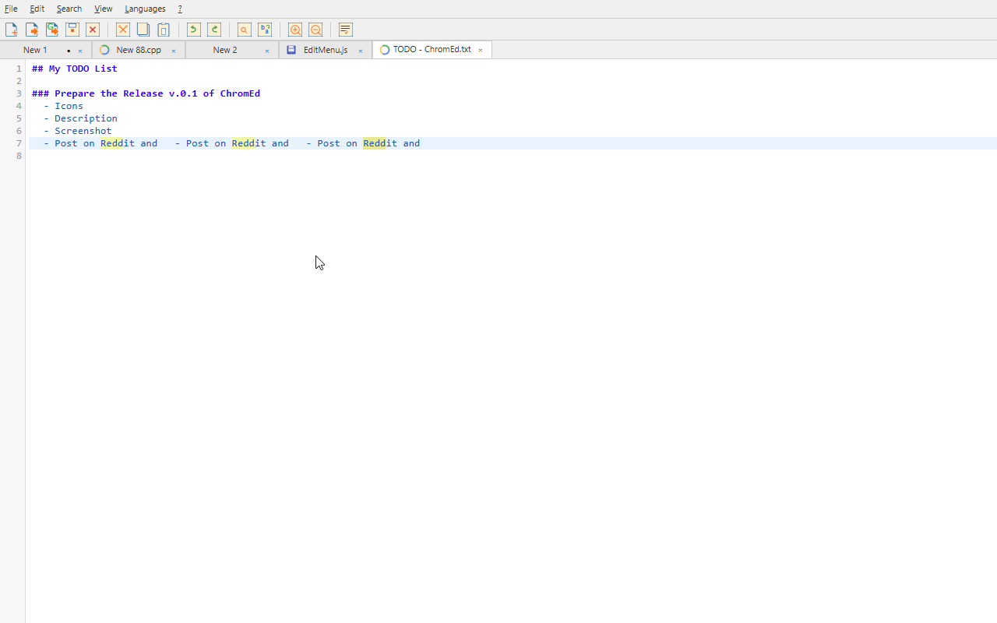The height and width of the screenshot is (623, 997).
Task: Click the New file toolbar icon
Action: click(12, 30)
